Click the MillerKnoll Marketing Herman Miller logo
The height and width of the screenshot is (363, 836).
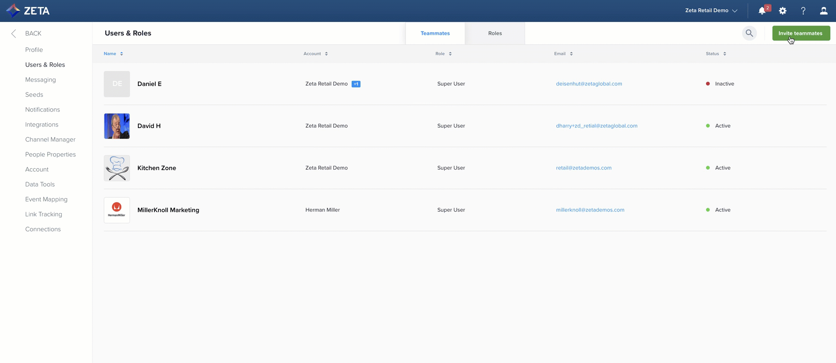pos(117,210)
